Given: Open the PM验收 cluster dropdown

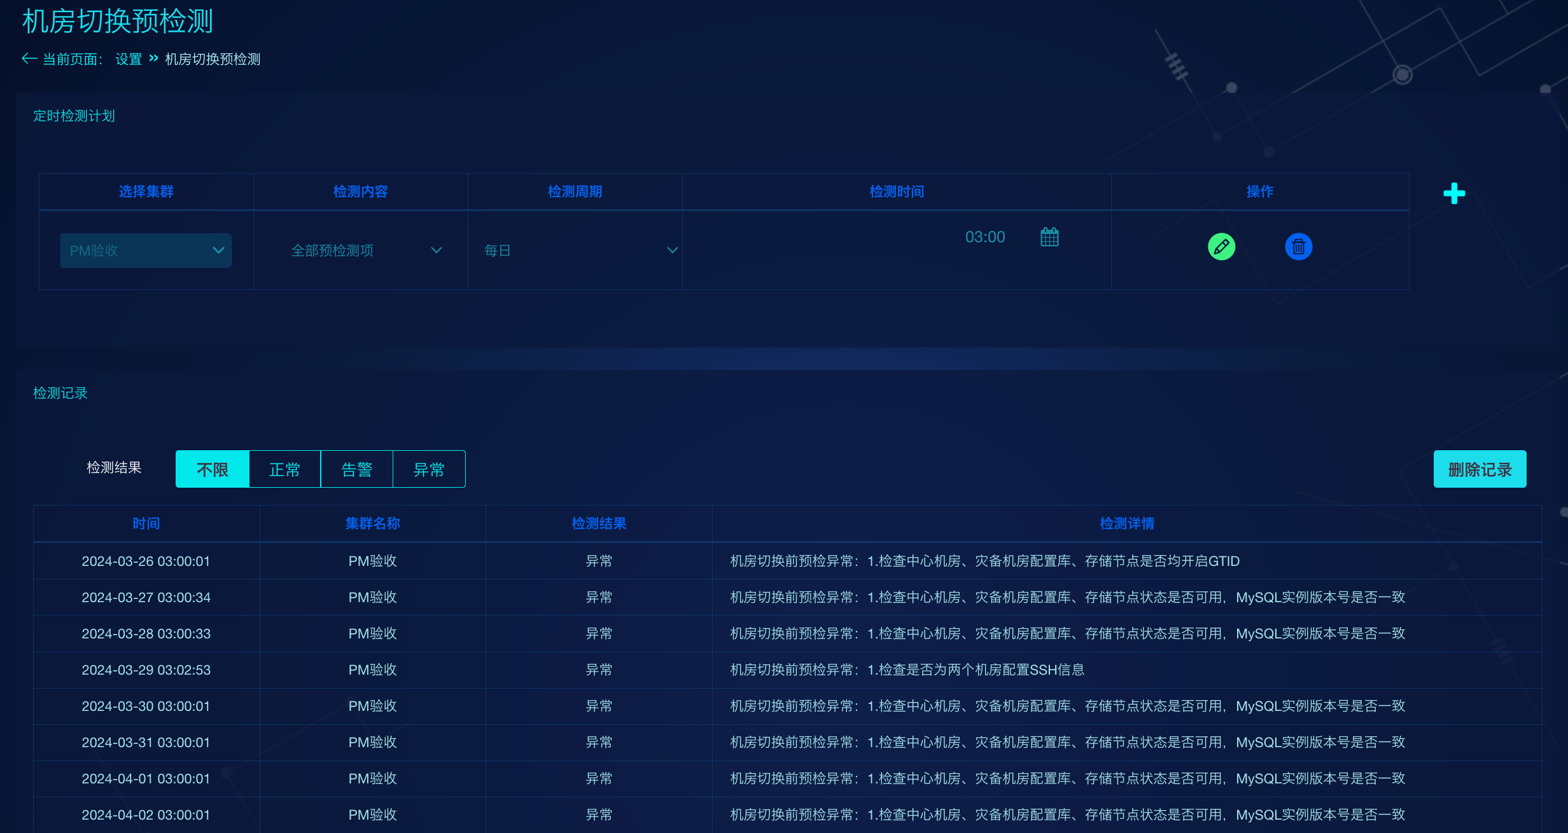Looking at the screenshot, I should (x=146, y=251).
